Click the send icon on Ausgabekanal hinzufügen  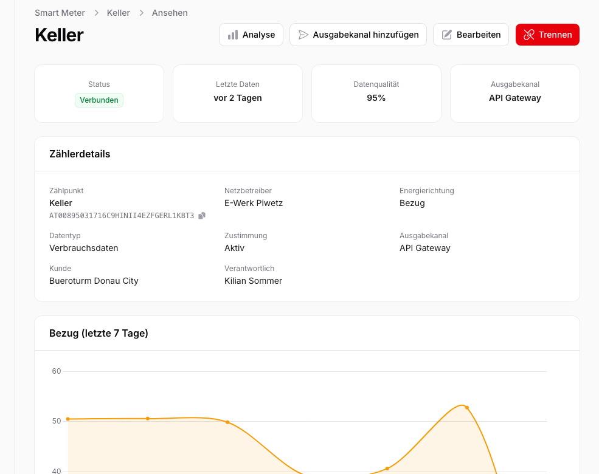(303, 35)
